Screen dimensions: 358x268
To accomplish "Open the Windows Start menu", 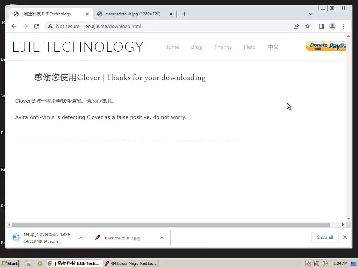I will click(9, 263).
